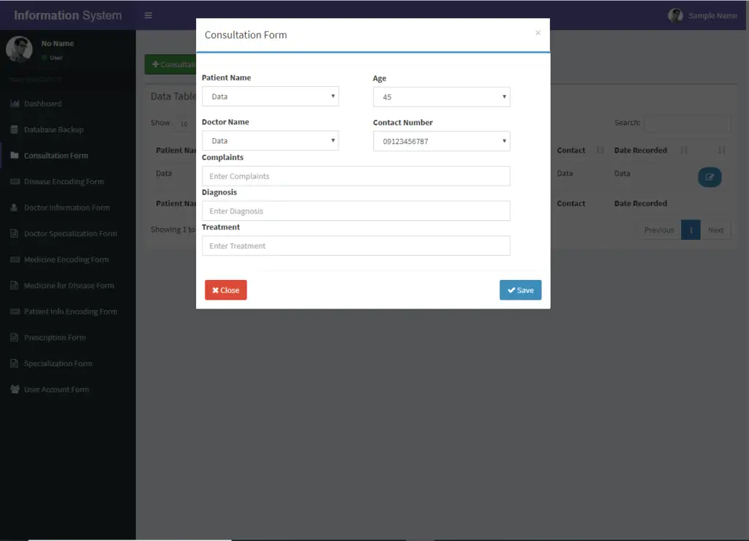749x541 pixels.
Task: Click the blue edit pencil icon in the table
Action: coord(710,177)
